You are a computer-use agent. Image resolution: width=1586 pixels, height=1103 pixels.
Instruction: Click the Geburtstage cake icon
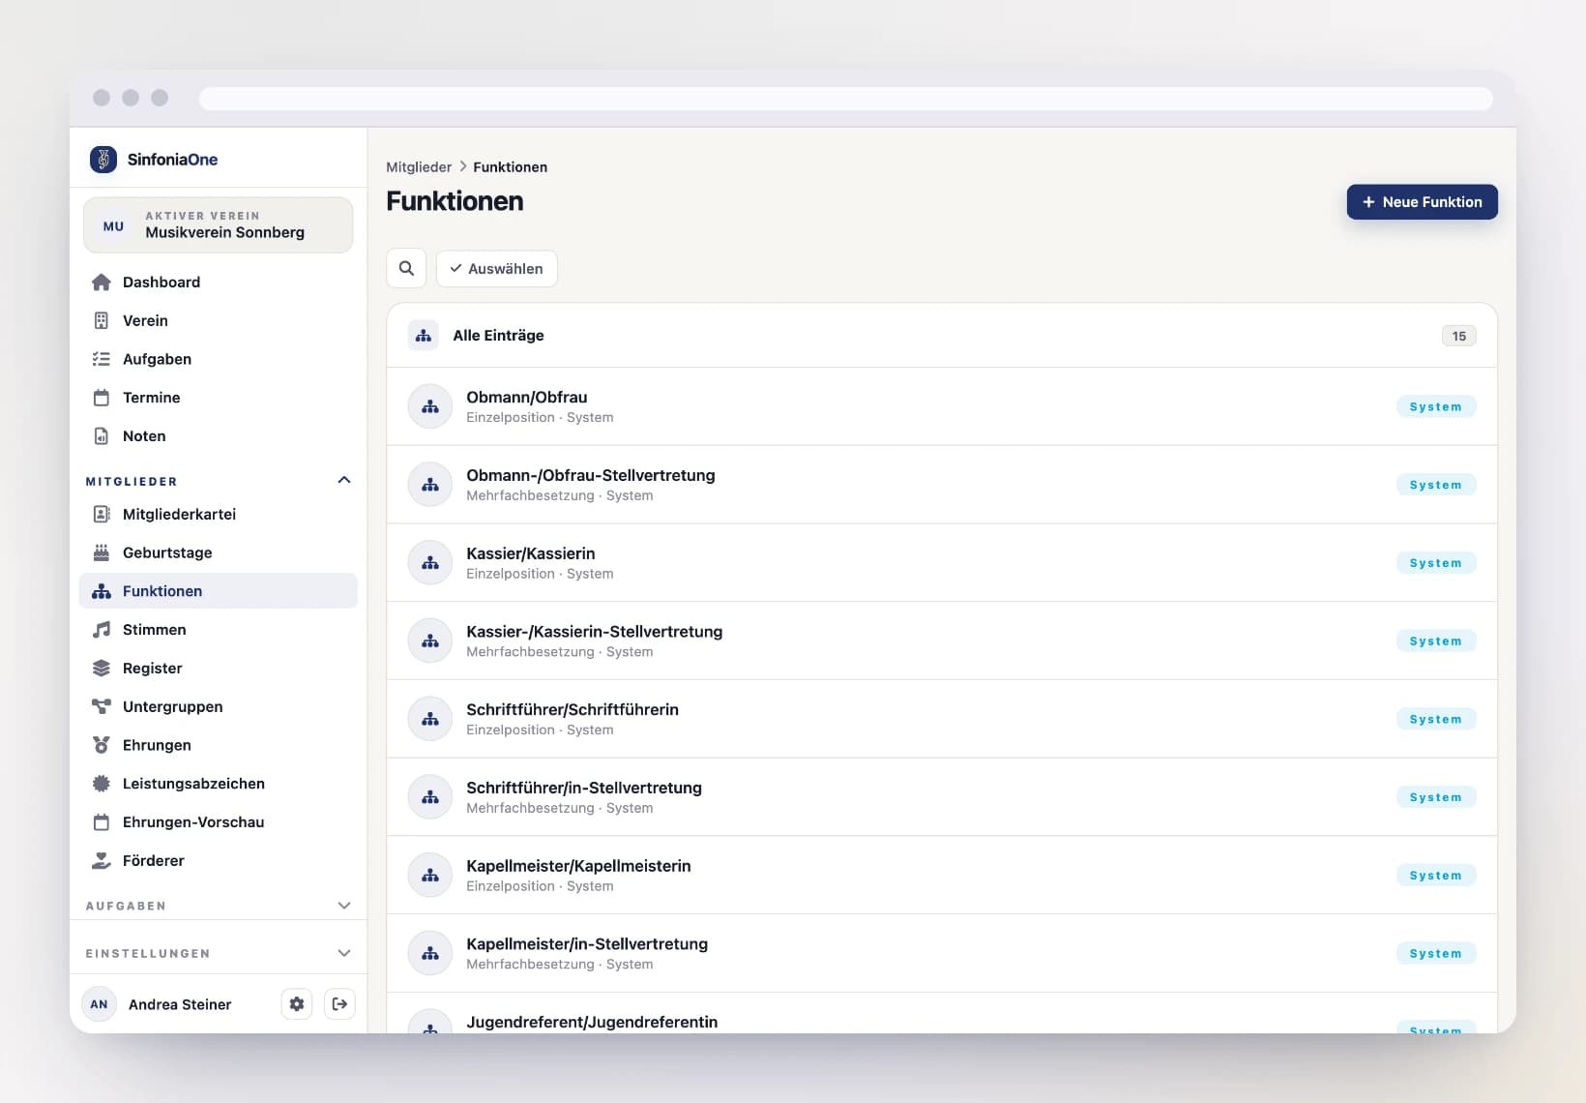102,552
